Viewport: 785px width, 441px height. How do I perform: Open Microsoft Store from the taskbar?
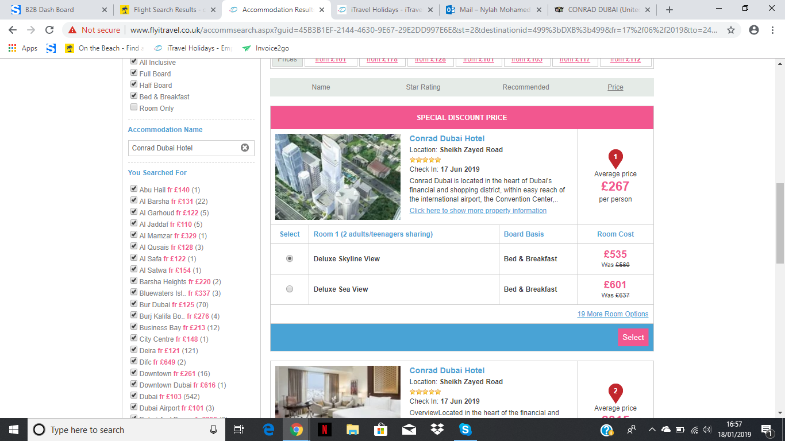pyautogui.click(x=380, y=430)
